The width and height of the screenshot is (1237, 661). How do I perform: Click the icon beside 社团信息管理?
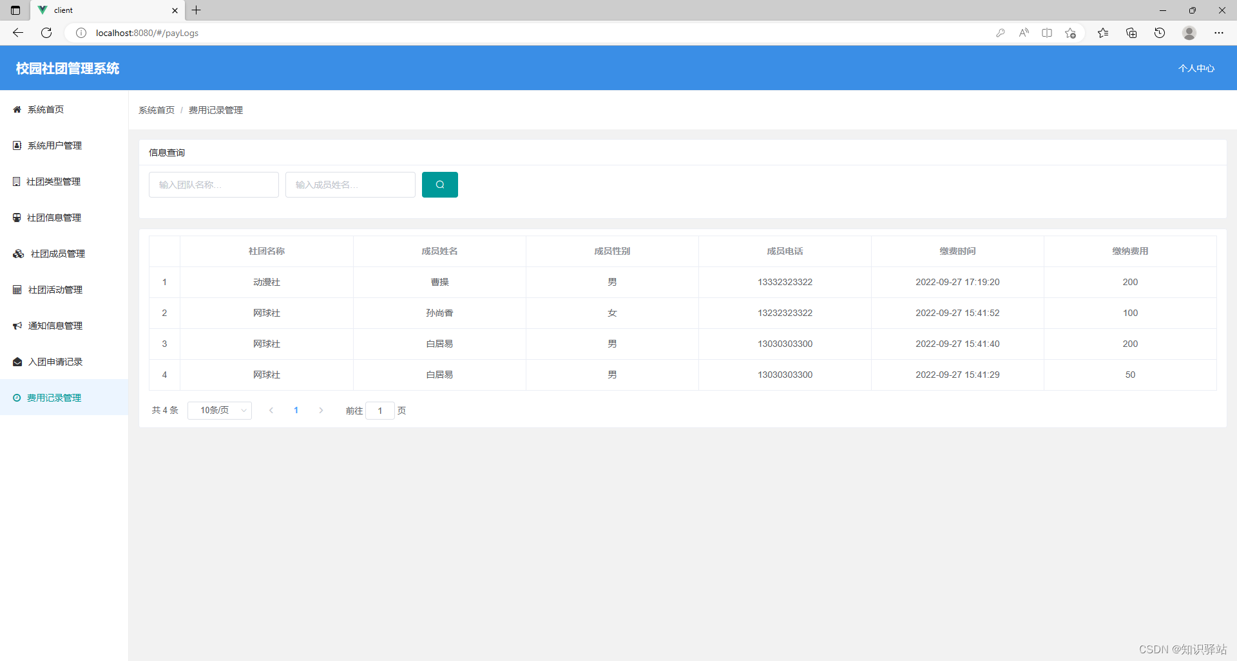pos(17,218)
